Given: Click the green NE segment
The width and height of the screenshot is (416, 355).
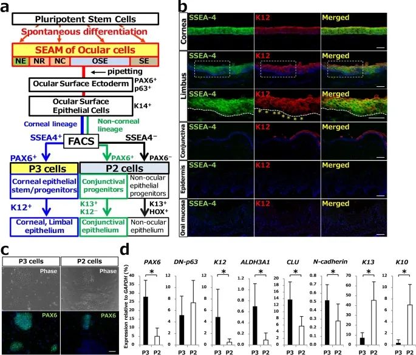Looking at the screenshot, I should [21, 61].
